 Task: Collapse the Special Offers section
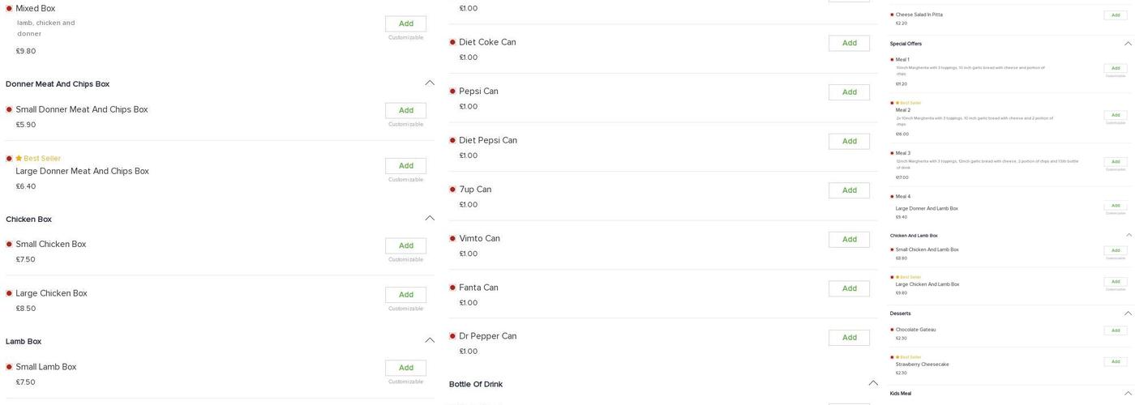(1128, 44)
